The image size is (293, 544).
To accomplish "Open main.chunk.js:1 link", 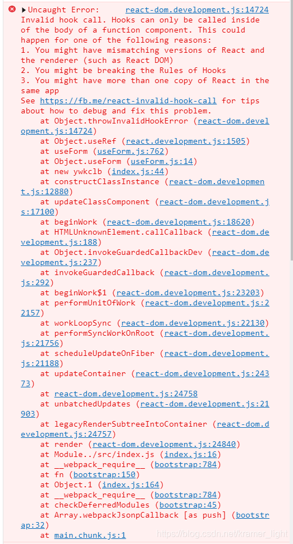I will [x=90, y=535].
